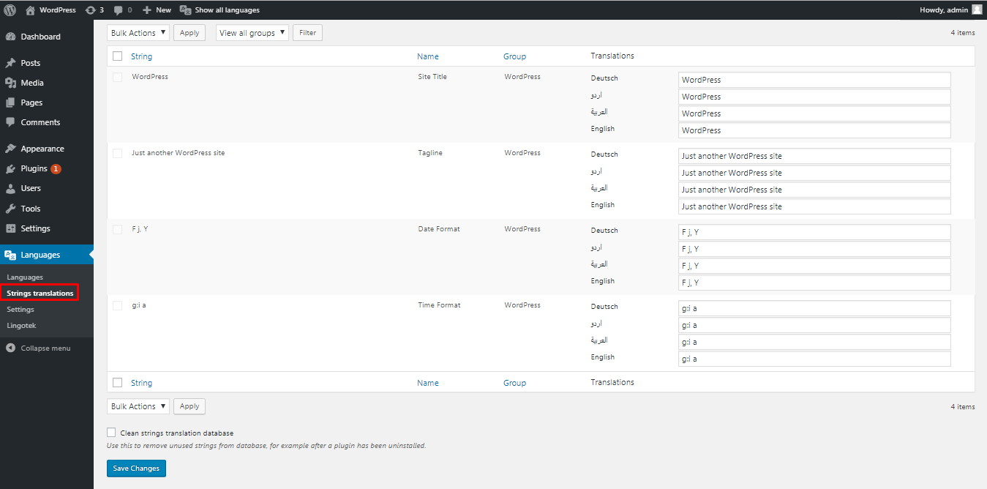Viewport: 987px width, 489px height.
Task: Sort by the Group column header
Action: 514,56
